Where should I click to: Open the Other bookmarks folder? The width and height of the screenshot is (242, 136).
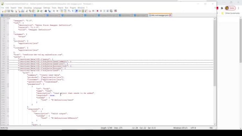point(231,13)
